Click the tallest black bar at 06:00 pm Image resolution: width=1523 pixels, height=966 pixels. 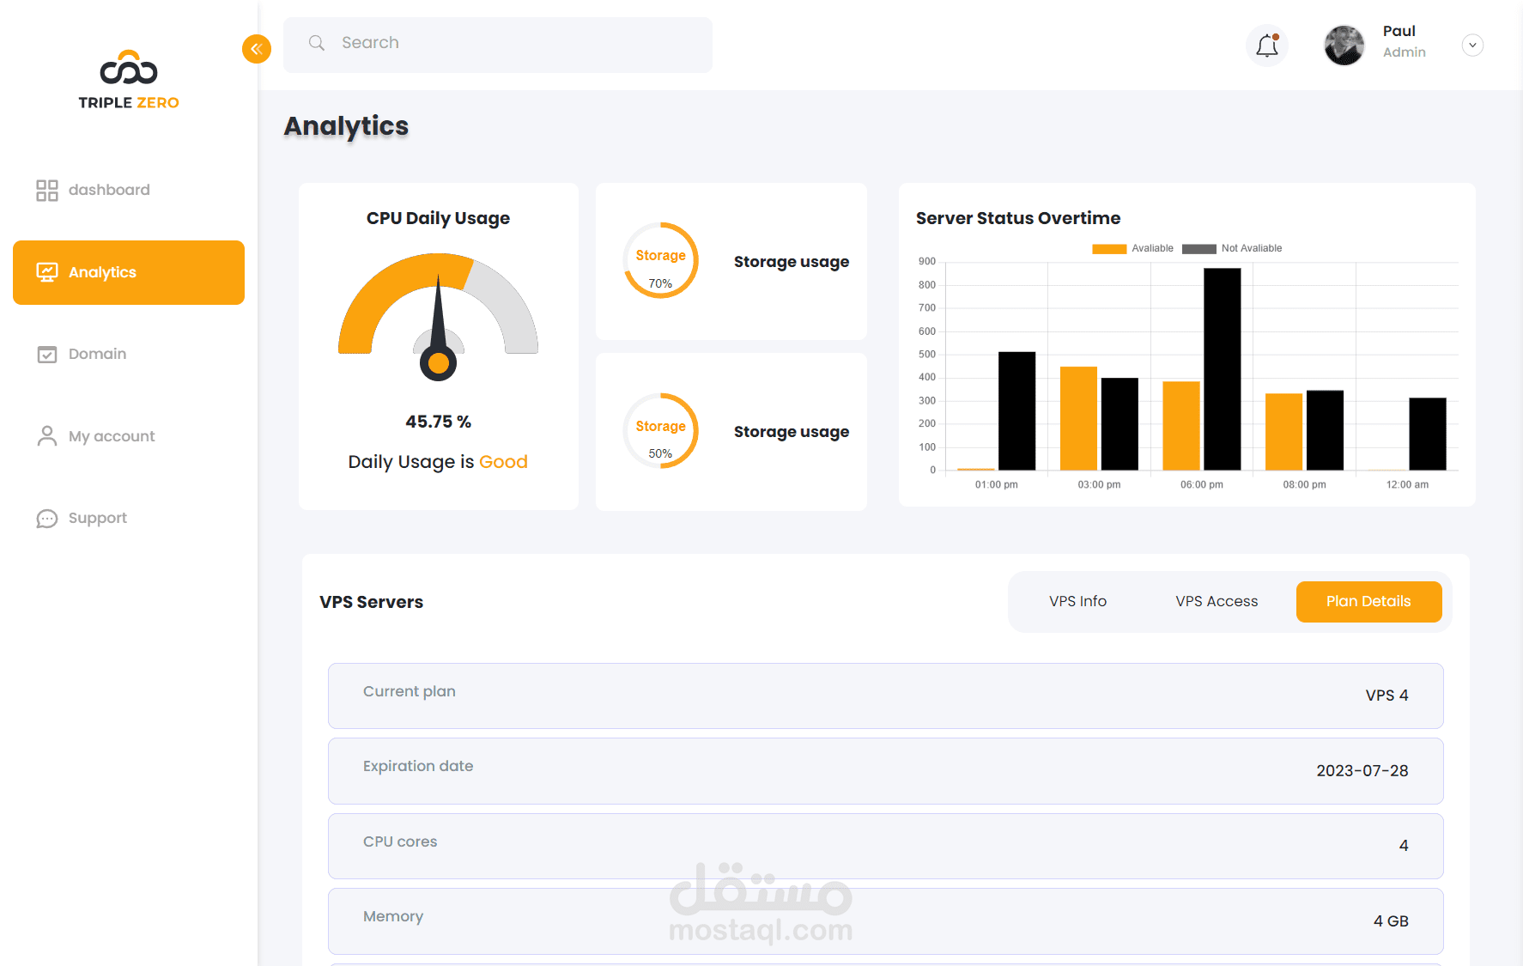1223,369
